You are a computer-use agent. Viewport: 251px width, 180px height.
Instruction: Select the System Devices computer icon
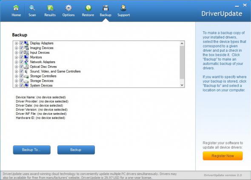point(26,86)
